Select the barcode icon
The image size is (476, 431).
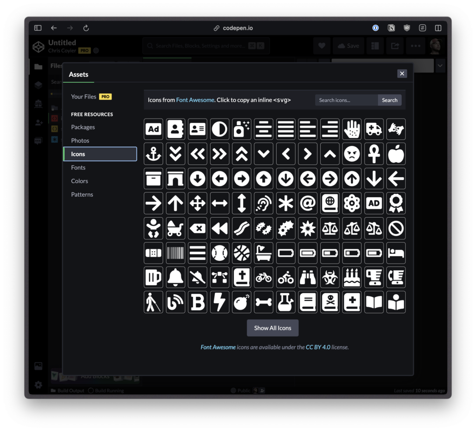coord(176,253)
